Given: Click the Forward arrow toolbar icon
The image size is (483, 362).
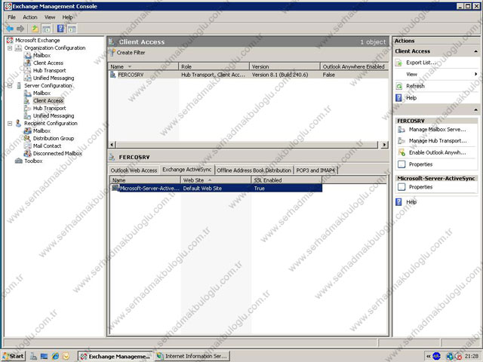Looking at the screenshot, I should (20, 29).
